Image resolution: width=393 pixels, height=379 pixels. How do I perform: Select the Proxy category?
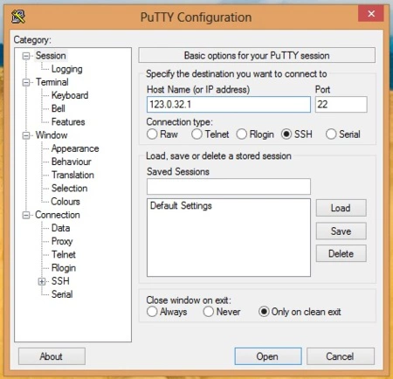point(62,241)
